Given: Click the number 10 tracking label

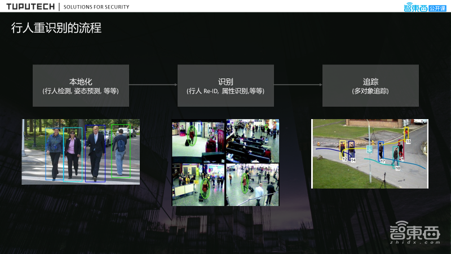Looking at the screenshot, I should pyautogui.click(x=397, y=168).
